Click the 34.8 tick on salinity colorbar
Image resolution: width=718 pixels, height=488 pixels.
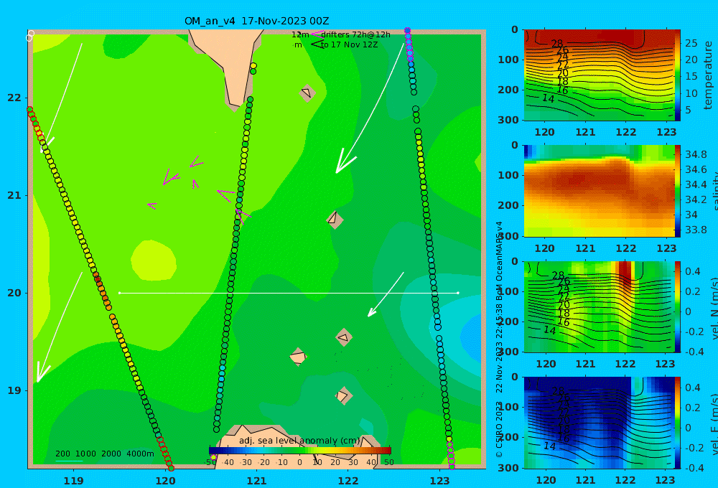[696, 154]
